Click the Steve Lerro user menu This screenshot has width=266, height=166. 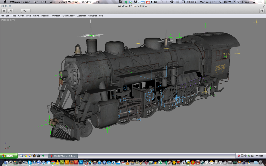click(241, 2)
